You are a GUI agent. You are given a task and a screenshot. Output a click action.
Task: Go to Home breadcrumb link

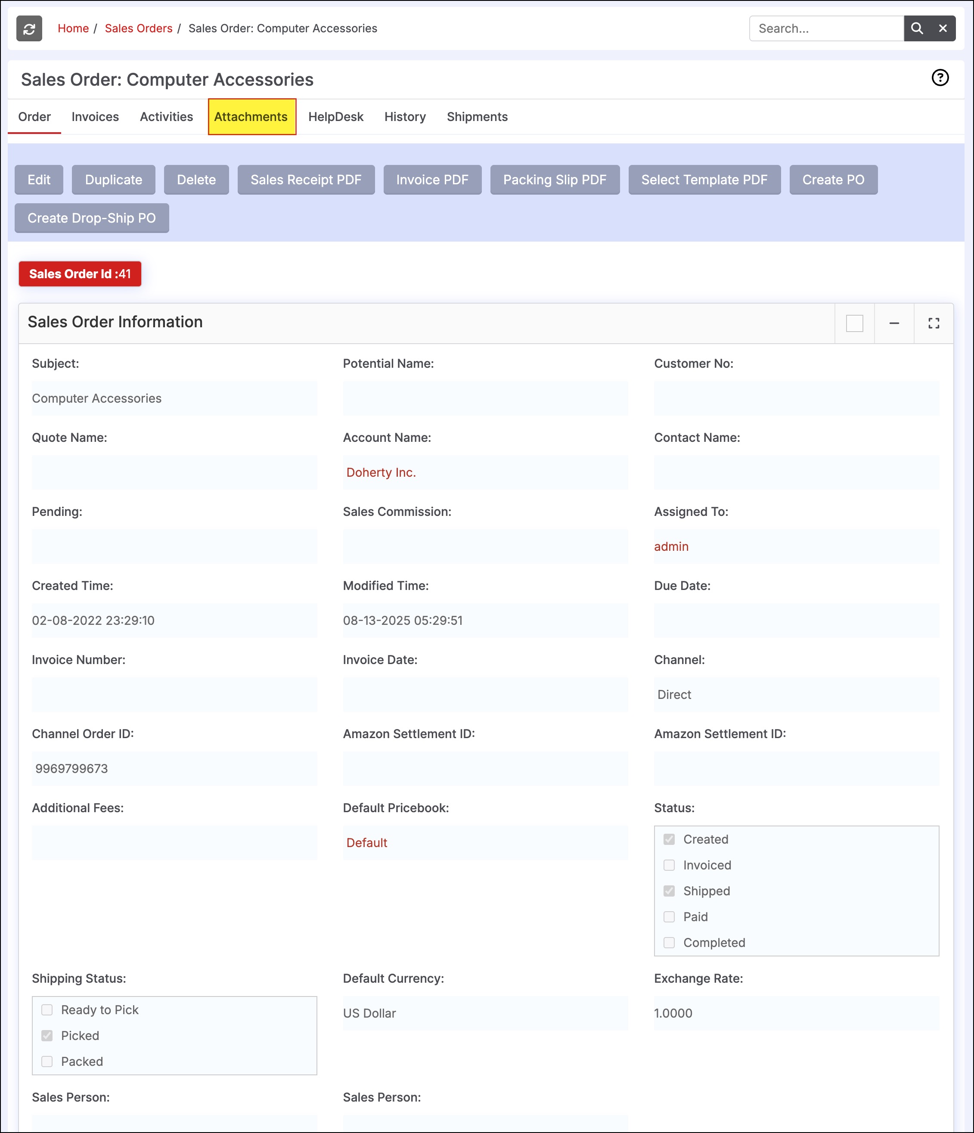tap(73, 28)
